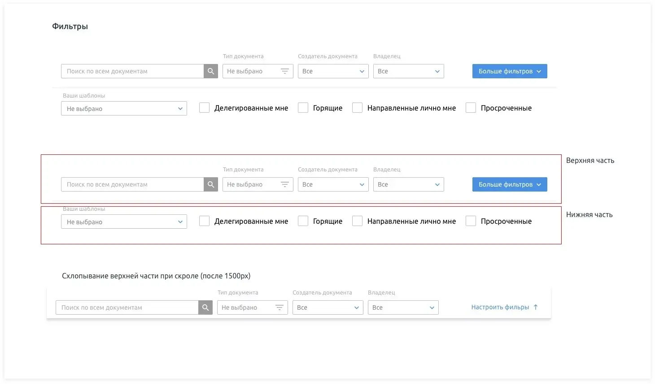Click the Создатель документа label in the Верхняя часть block

[x=327, y=170]
